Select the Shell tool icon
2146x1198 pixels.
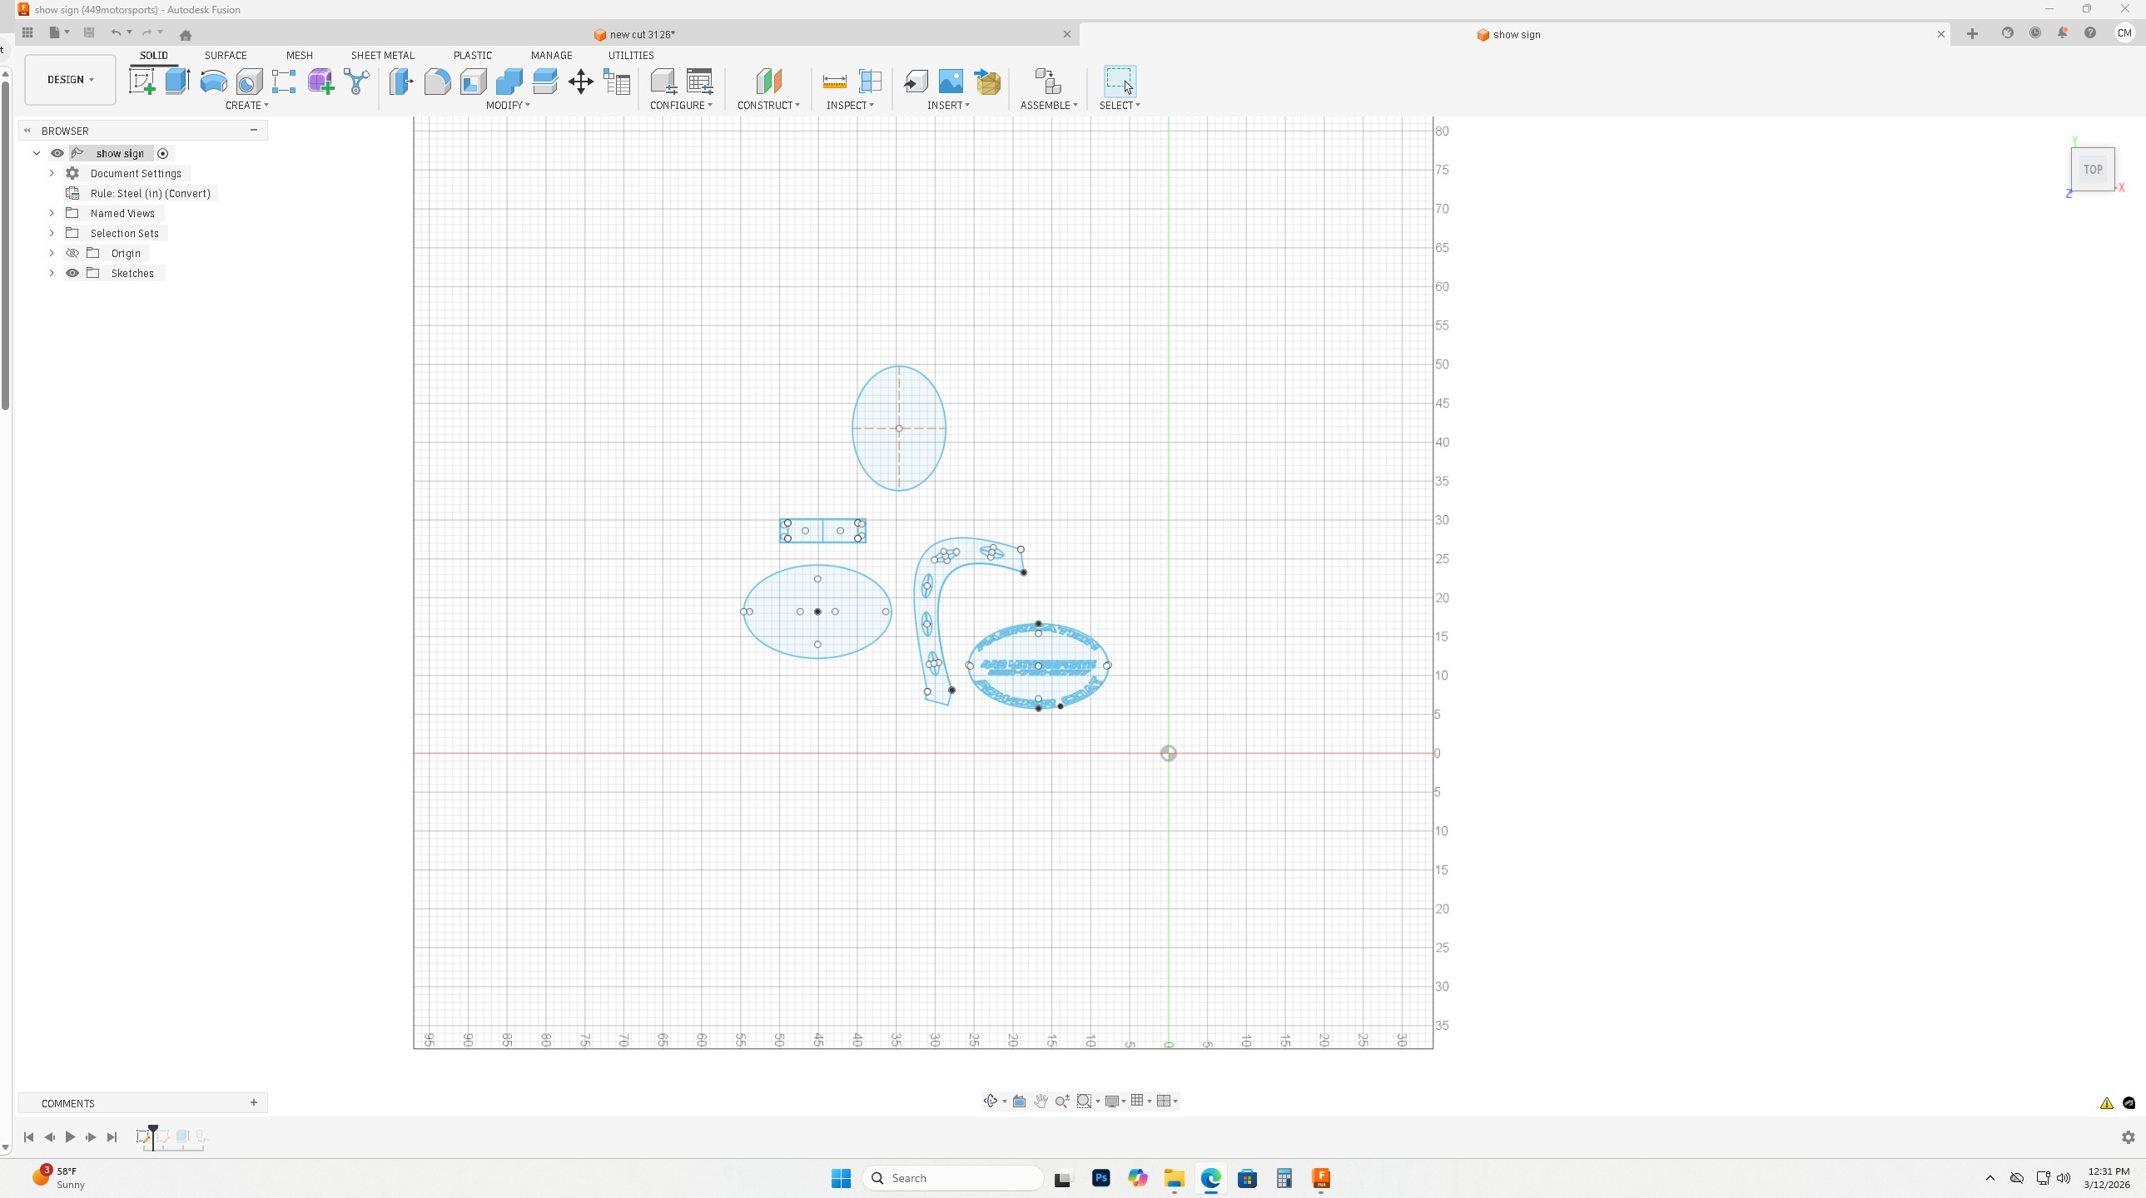473,82
